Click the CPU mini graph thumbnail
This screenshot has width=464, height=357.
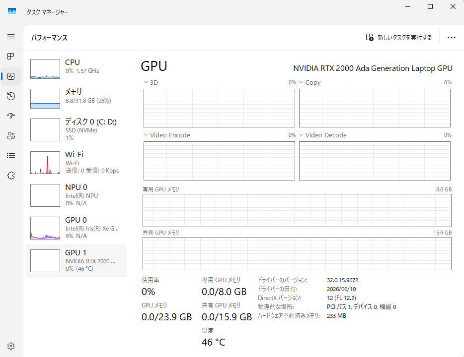tap(45, 69)
